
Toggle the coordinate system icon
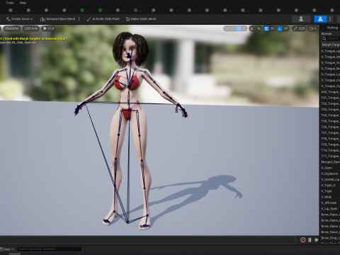(252, 28)
